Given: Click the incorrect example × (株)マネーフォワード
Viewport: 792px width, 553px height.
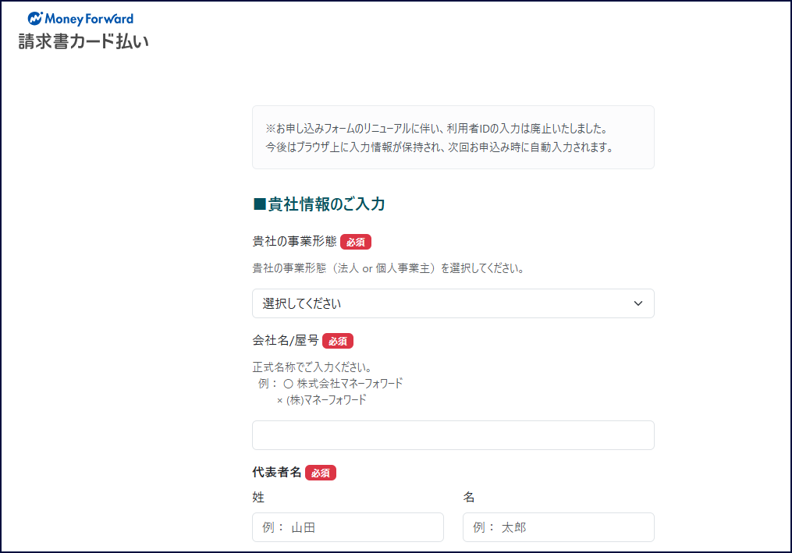Looking at the screenshot, I should 321,400.
